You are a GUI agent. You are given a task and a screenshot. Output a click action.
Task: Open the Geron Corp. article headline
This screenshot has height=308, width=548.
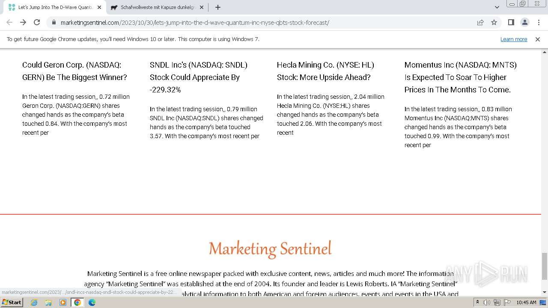[74, 71]
